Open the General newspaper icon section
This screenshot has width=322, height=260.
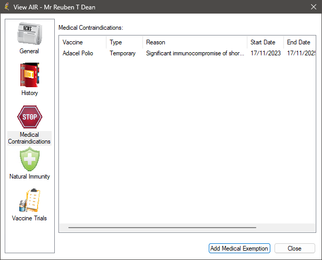pos(29,35)
